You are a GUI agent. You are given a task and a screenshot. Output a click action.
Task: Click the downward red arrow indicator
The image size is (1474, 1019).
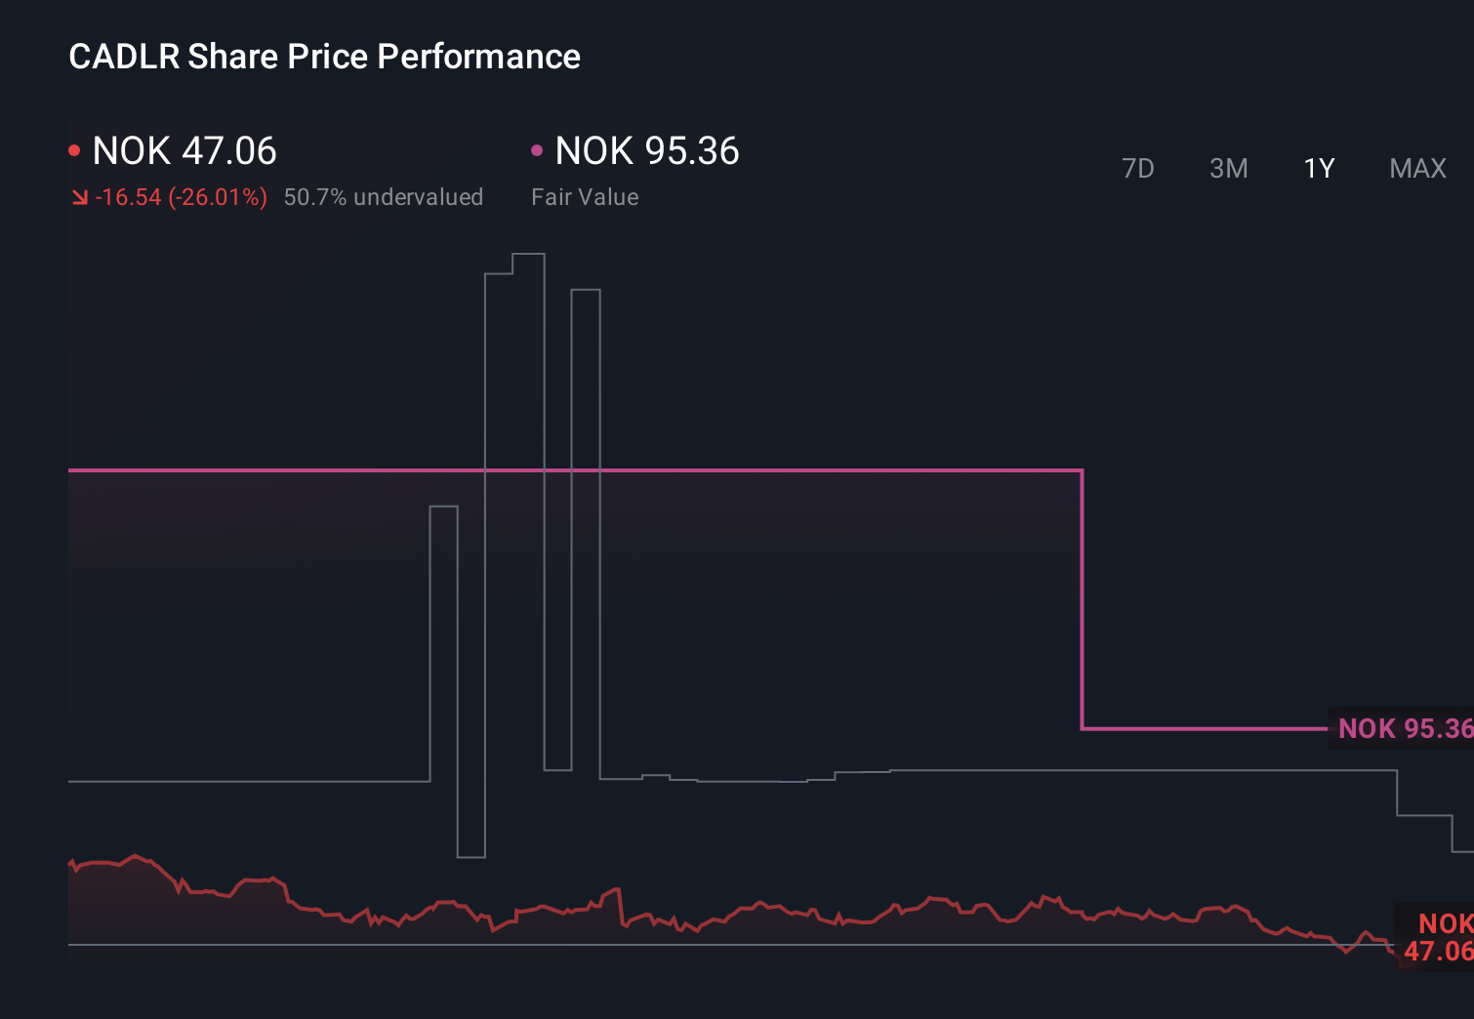[x=80, y=196]
